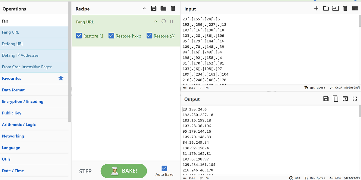361x180 pixels.
Task: Copy the output to clipboard
Action: [335, 98]
